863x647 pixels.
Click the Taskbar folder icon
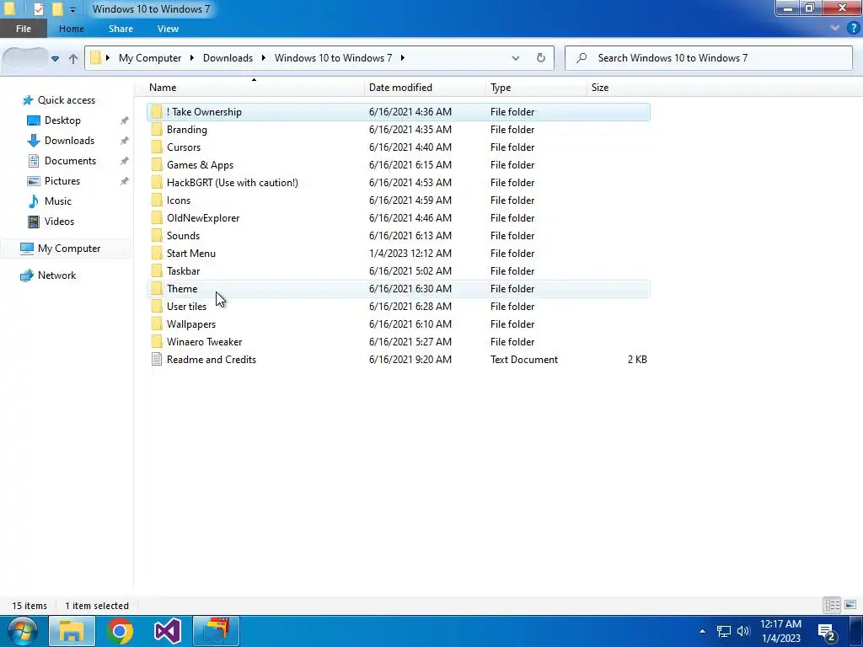click(157, 270)
